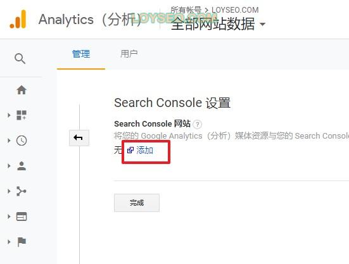Switch to the 管理 tab
This screenshot has height=264, width=349.
(x=81, y=54)
